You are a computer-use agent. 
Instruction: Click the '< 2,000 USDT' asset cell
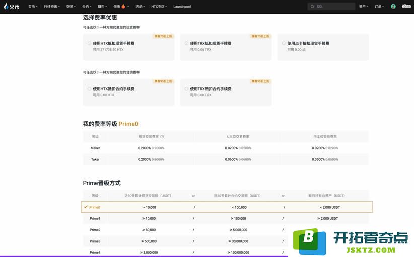click(330, 207)
